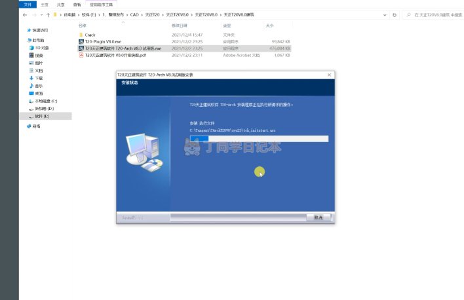Sort by the 名称 column header
Viewport: 464px width, 300px height.
point(83,26)
